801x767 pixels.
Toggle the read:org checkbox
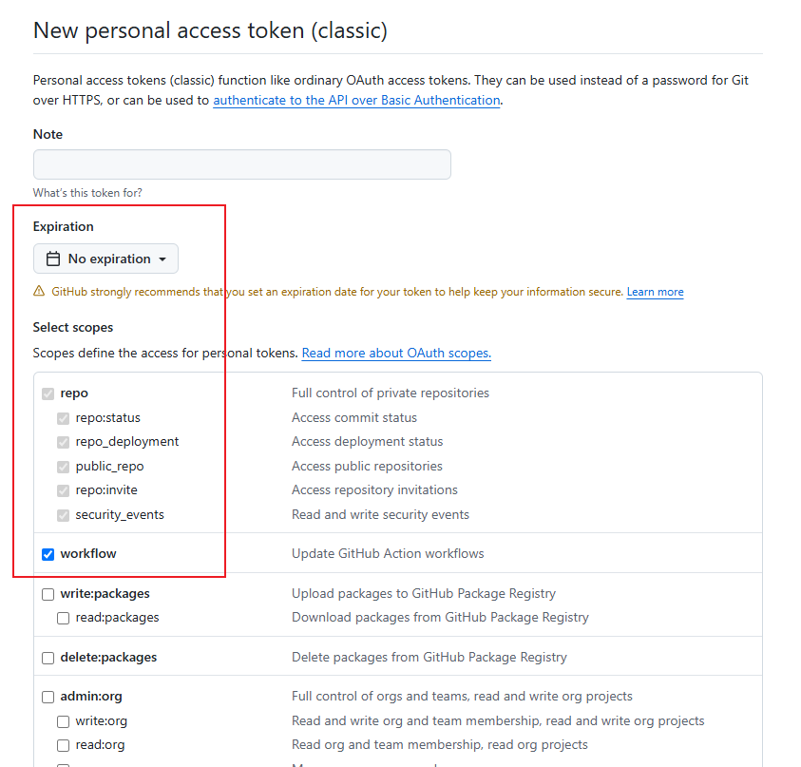[x=64, y=745]
